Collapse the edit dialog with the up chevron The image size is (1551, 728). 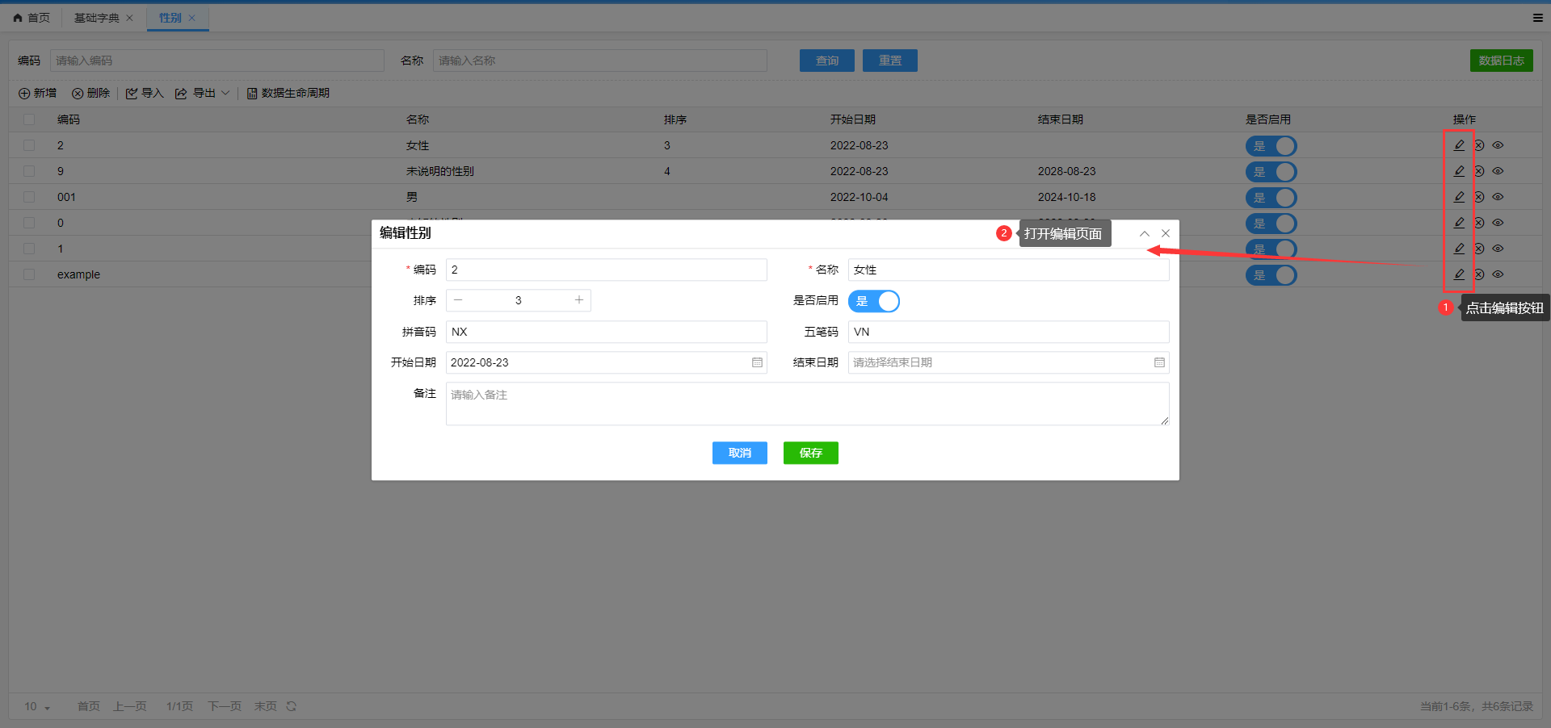pyautogui.click(x=1145, y=233)
